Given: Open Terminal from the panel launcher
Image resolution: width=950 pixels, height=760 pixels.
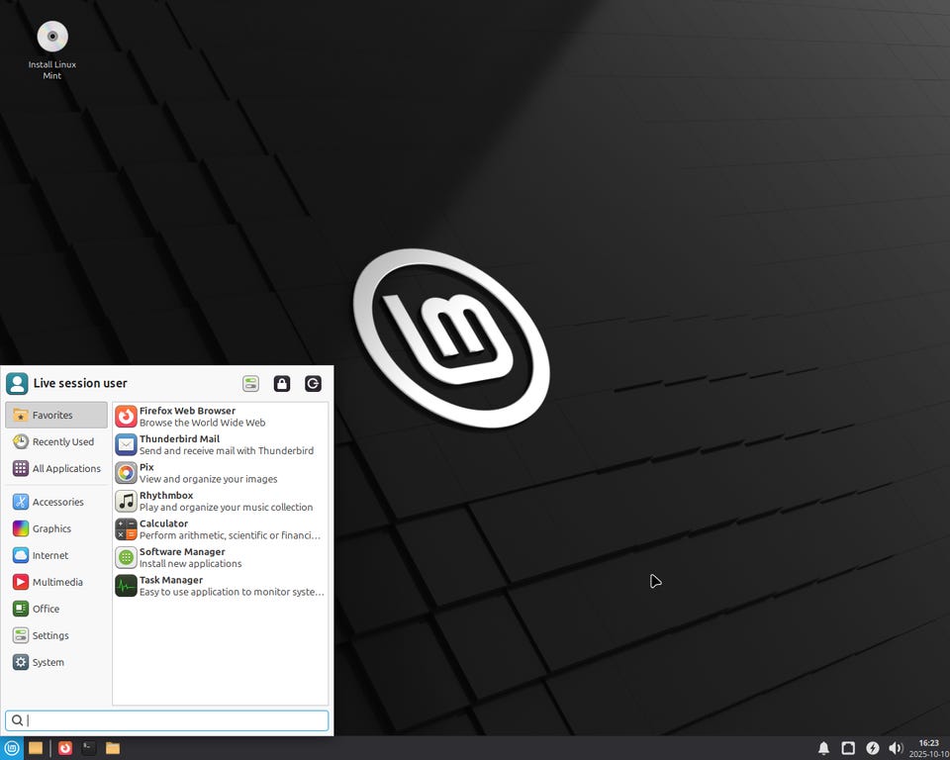Looking at the screenshot, I should coord(88,748).
